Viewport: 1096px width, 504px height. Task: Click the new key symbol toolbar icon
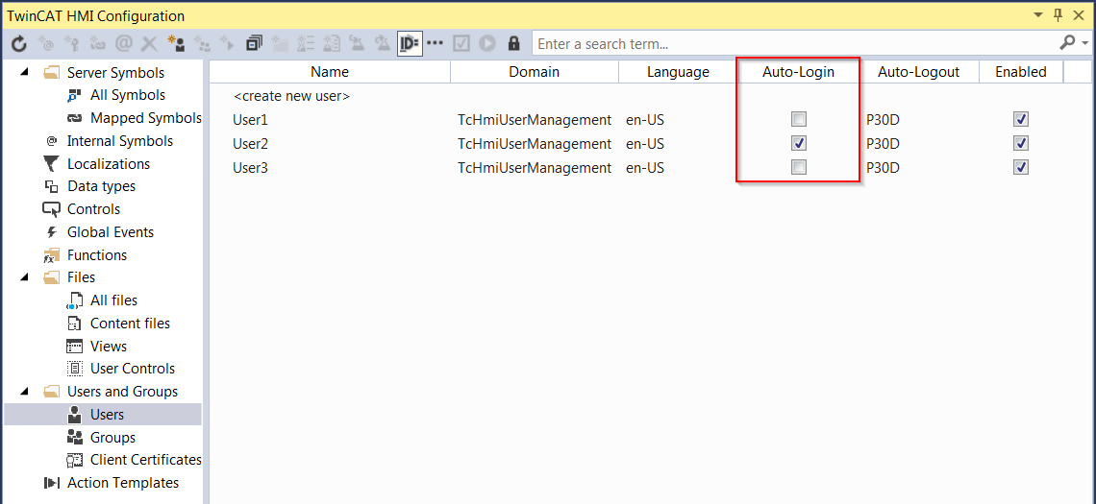(x=72, y=44)
